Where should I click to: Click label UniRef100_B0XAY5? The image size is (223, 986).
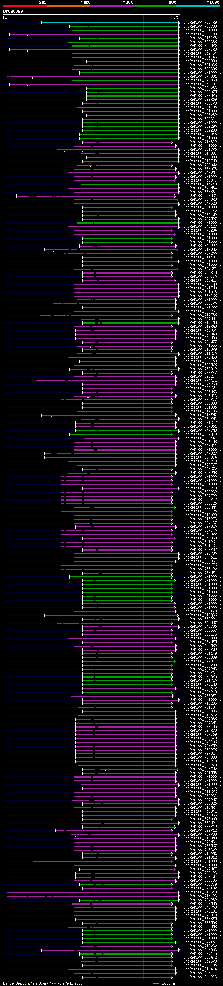tap(200, 134)
